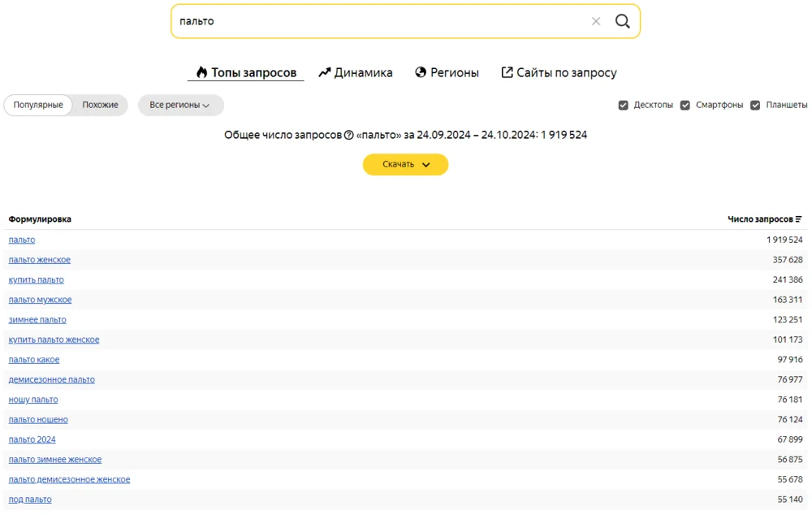Expand the Все регионы dropdown
Screen dimensions: 812x515
(x=180, y=106)
